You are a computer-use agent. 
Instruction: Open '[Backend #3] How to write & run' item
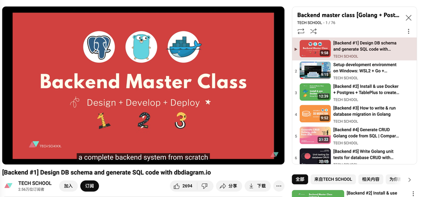tap(364, 111)
